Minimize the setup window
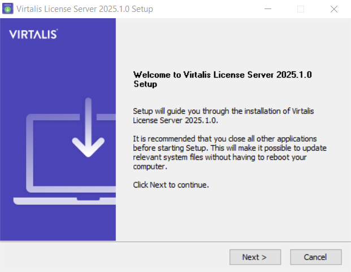The image size is (351, 272). [x=268, y=9]
